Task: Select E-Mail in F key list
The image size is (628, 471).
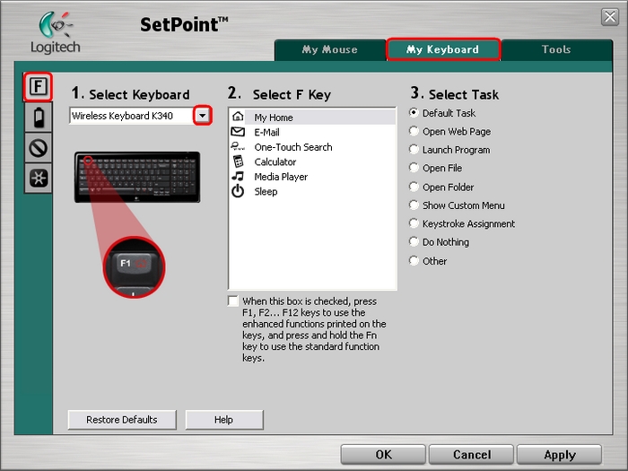Action: (x=312, y=132)
